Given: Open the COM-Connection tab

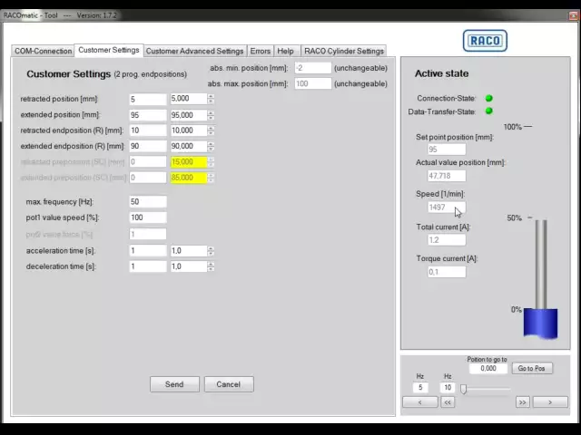Looking at the screenshot, I should coord(43,52).
